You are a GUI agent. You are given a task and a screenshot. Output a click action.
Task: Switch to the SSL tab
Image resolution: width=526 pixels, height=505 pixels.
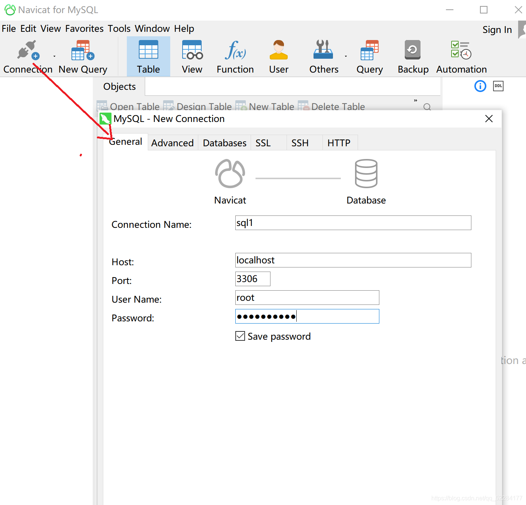click(x=269, y=143)
